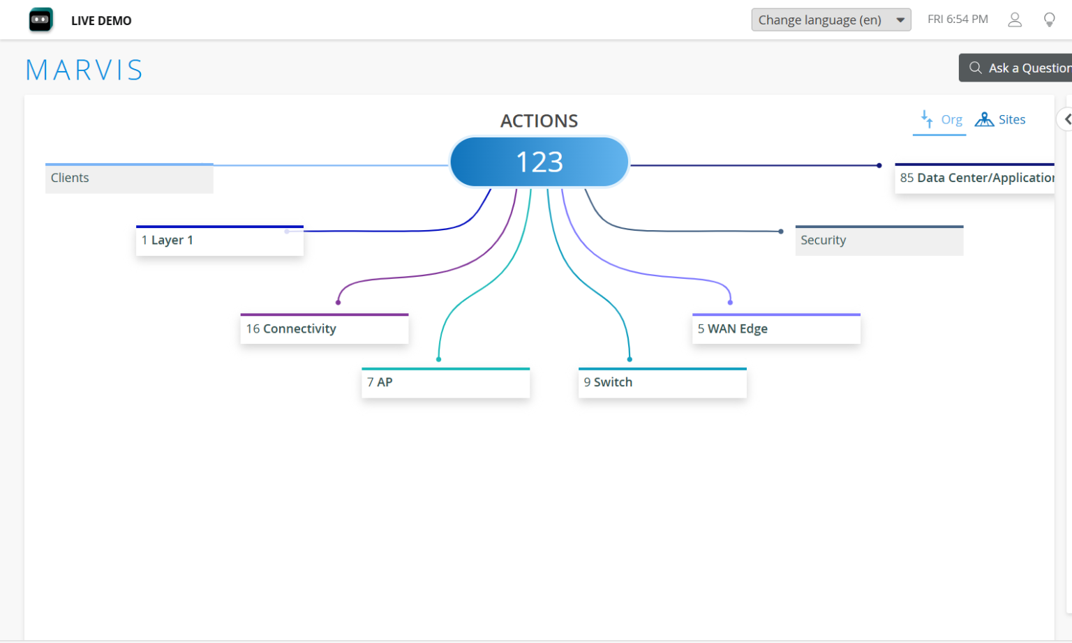Screen dimensions: 1072x643
Task: Click the 123 total actions bubble
Action: 539,162
